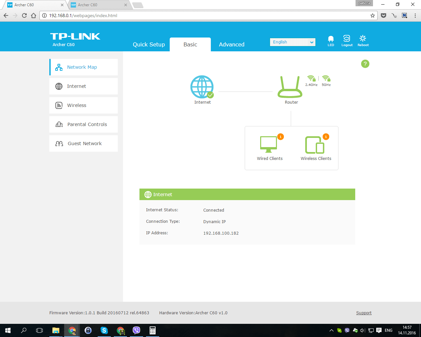Click the Router icon on the map
This screenshot has width=421, height=337.
[x=290, y=88]
